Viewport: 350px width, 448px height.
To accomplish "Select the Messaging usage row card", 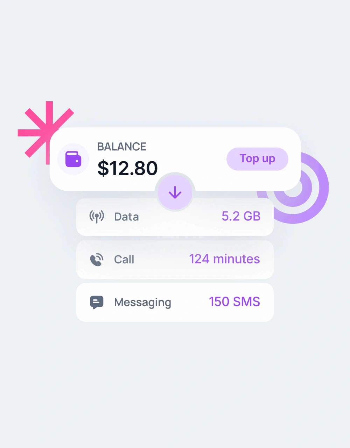I will (x=175, y=303).
